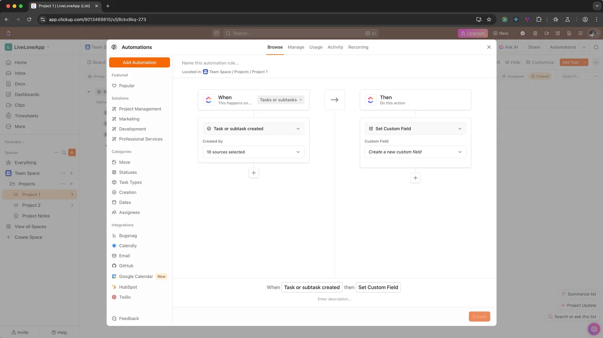Reload the page in the browser
The height and width of the screenshot is (338, 603).
tap(29, 20)
